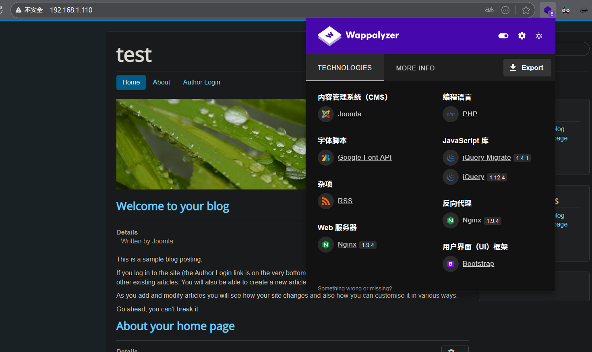Select the TECHNOLOGIES tab
This screenshot has width=592, height=352.
click(x=345, y=68)
